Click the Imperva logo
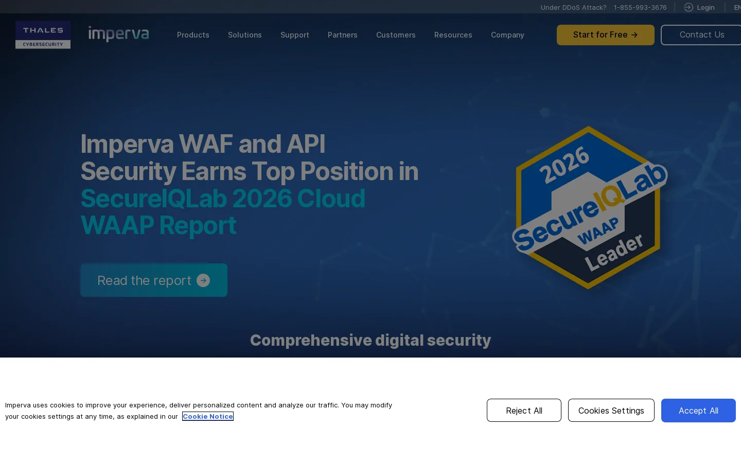 [x=119, y=34]
